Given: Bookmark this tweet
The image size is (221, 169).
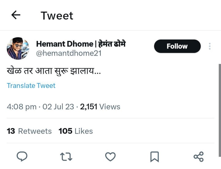Looking at the screenshot, I should coord(155,157).
